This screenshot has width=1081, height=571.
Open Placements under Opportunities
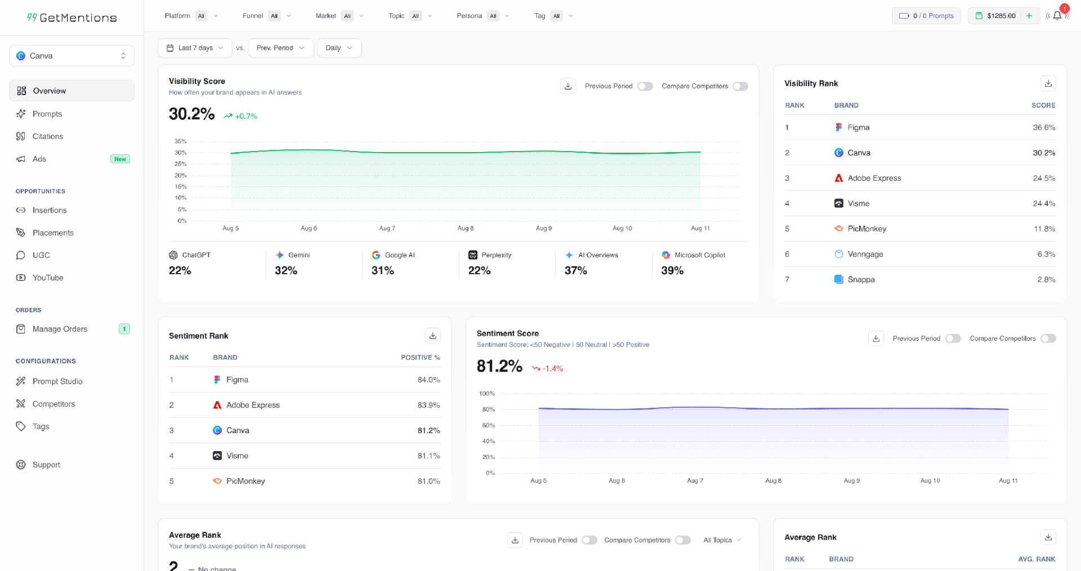72,233
